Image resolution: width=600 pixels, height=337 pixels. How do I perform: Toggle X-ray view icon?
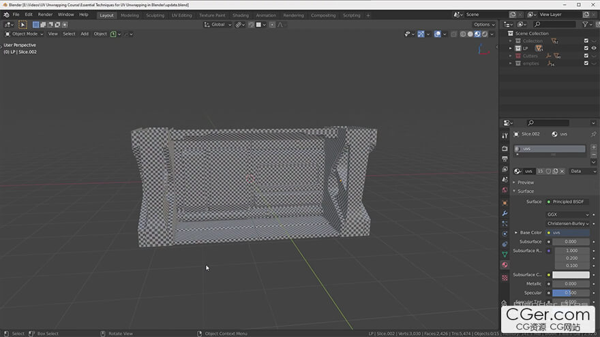tap(454, 34)
